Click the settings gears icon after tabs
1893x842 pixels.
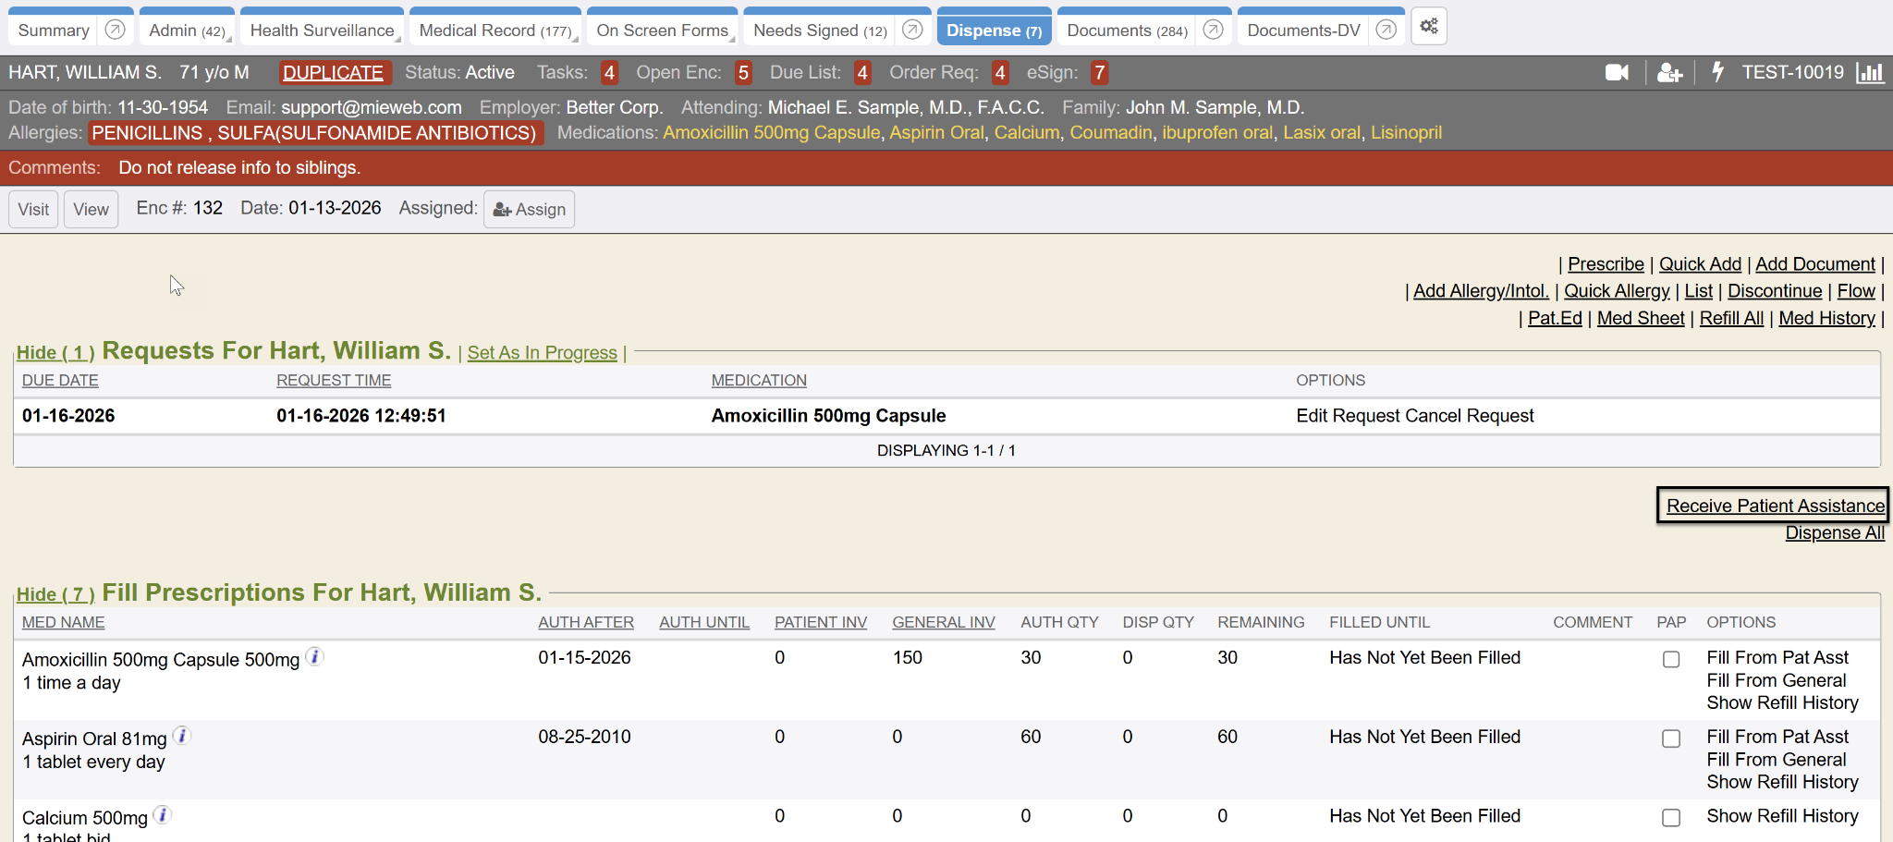(x=1429, y=27)
